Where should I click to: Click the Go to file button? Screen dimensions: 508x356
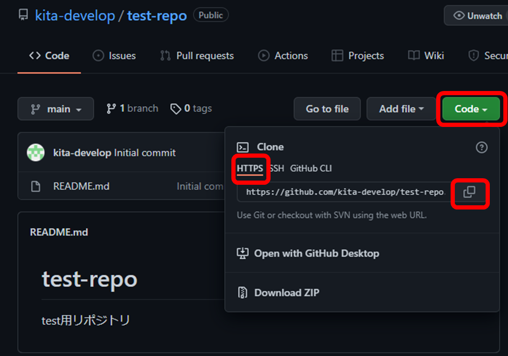327,109
